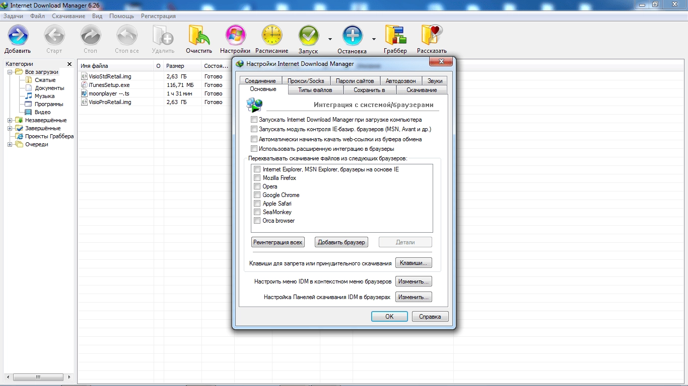Screen dimensions: 688x386
Task: Open the Запуск dropdown arrow
Action: 330,39
